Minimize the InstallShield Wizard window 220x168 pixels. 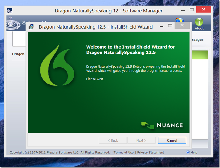tap(161, 26)
